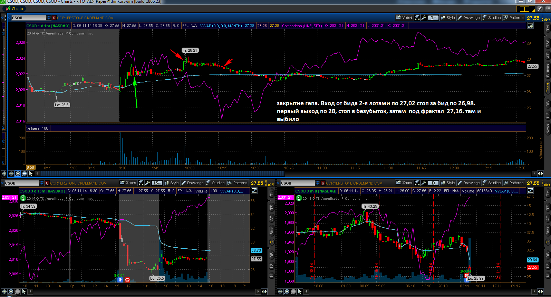Viewport: 551px width, 297px height.
Task: Click Studies button in top chart toolbar
Action: [492, 18]
